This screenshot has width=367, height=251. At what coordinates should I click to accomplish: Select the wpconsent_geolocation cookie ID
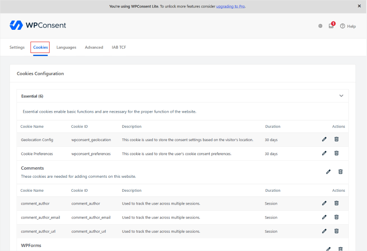[x=91, y=140]
